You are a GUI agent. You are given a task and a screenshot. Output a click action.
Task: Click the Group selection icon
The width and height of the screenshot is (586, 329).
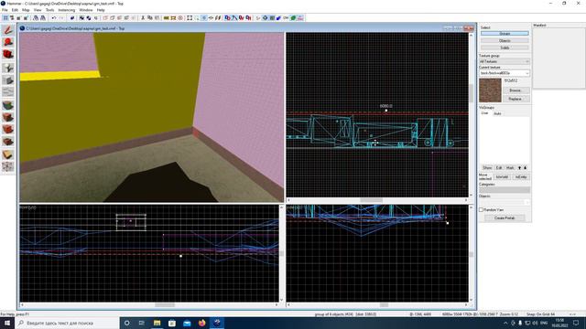click(81, 18)
